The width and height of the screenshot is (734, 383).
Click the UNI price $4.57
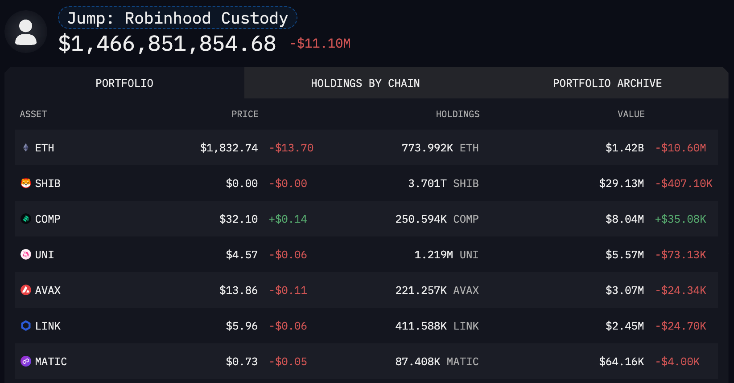click(242, 255)
